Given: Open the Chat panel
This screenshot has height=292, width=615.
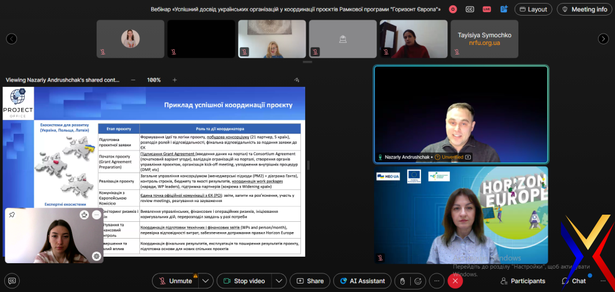Looking at the screenshot, I should click(574, 281).
